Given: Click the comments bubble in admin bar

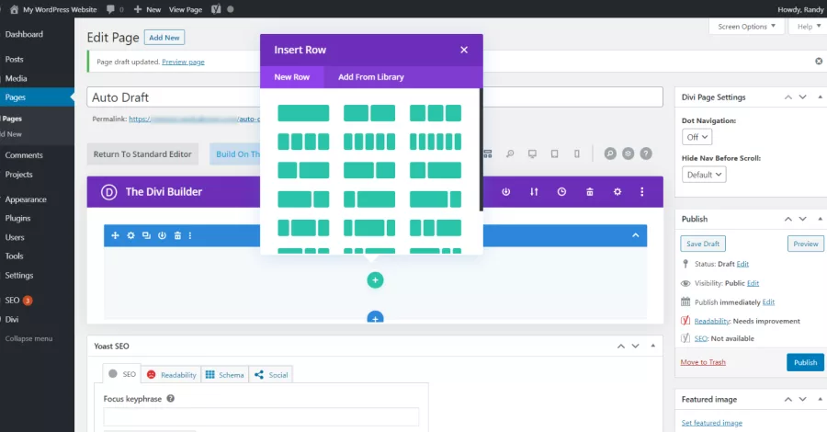Looking at the screenshot, I should [110, 9].
